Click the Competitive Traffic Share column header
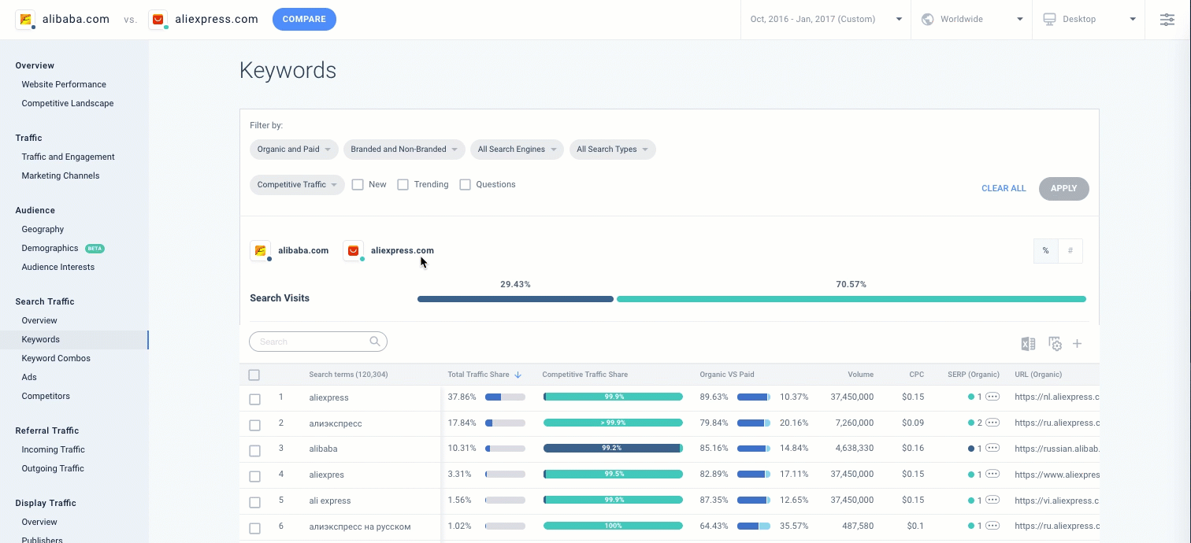The height and width of the screenshot is (543, 1191). (x=585, y=375)
